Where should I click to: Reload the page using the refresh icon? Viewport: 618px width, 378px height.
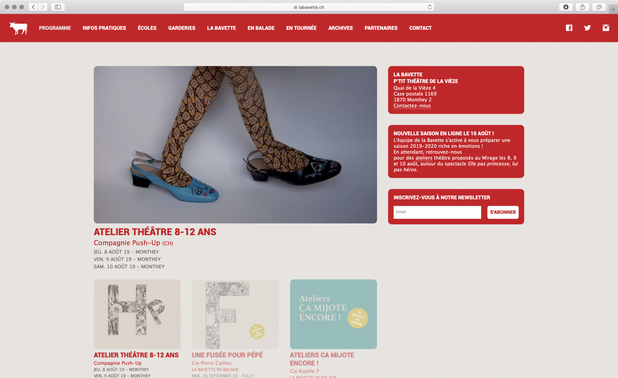click(429, 6)
